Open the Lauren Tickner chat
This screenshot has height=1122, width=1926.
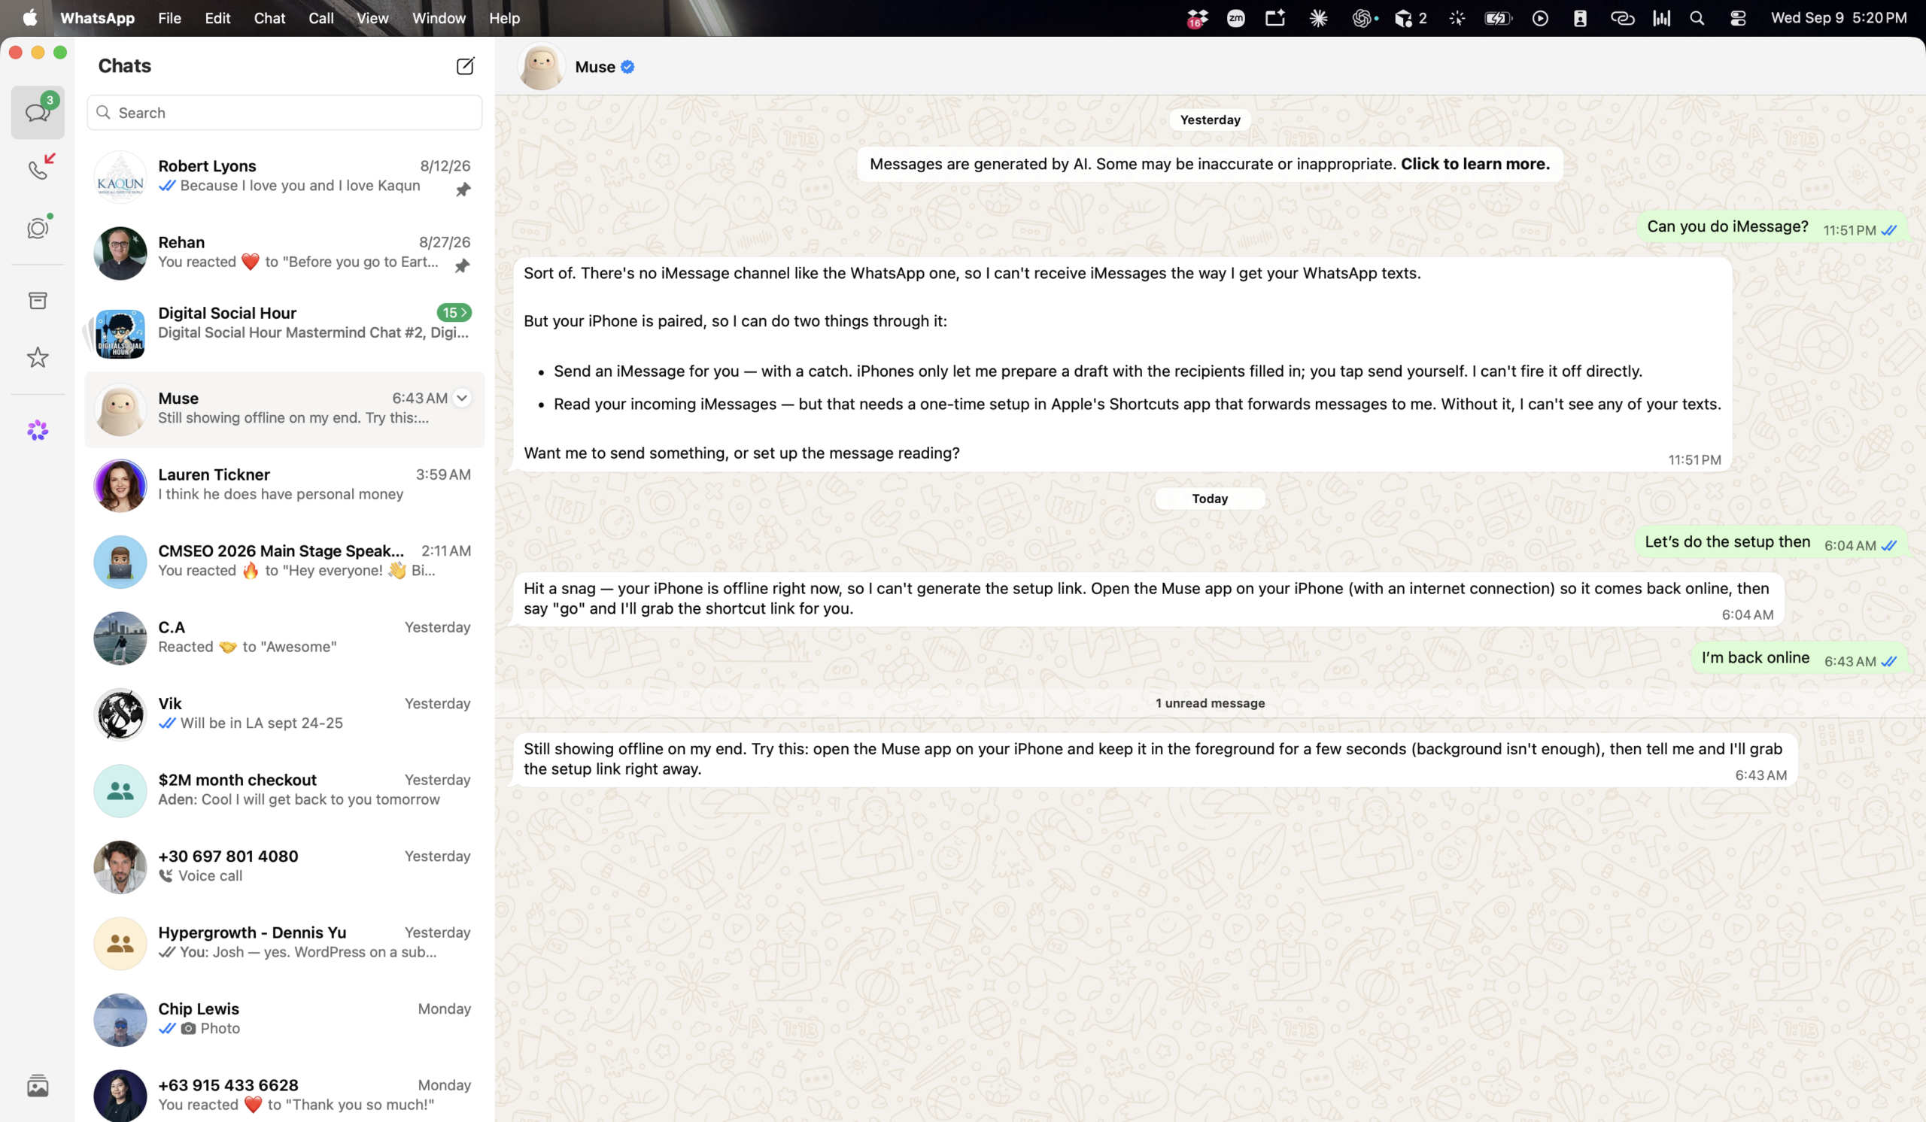pyautogui.click(x=284, y=485)
